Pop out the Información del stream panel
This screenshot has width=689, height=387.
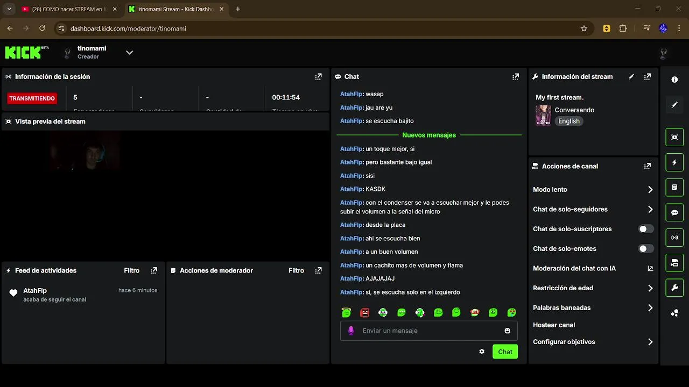(x=648, y=77)
